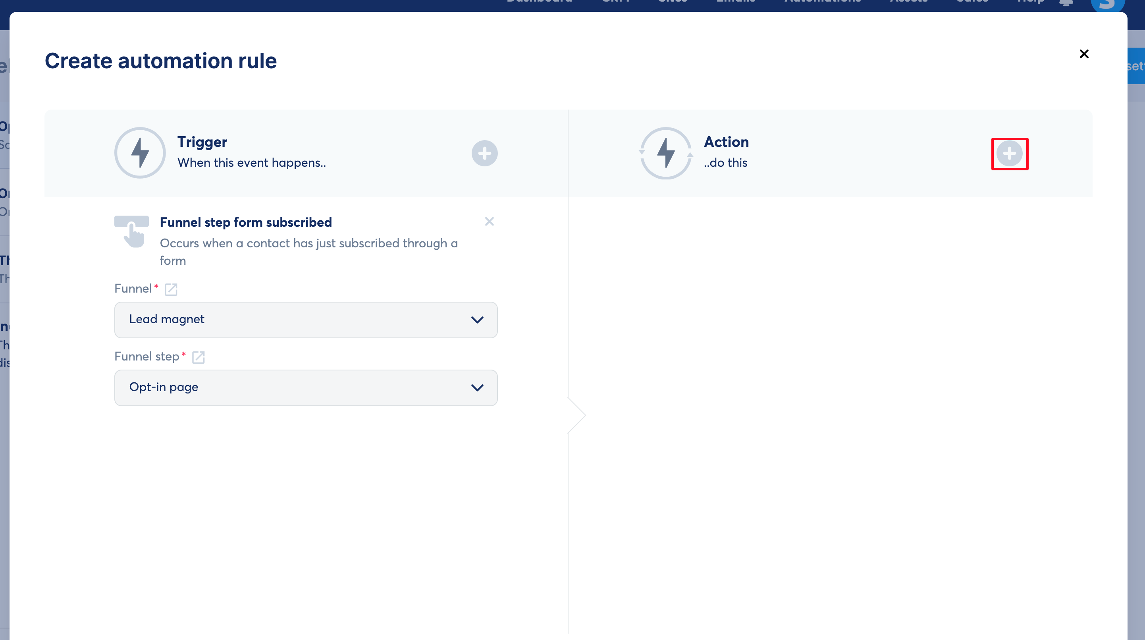Remove the Funnel step form subscribed trigger
1145x640 pixels.
[490, 221]
